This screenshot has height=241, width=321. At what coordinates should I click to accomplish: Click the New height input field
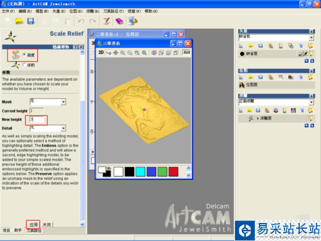click(x=37, y=120)
